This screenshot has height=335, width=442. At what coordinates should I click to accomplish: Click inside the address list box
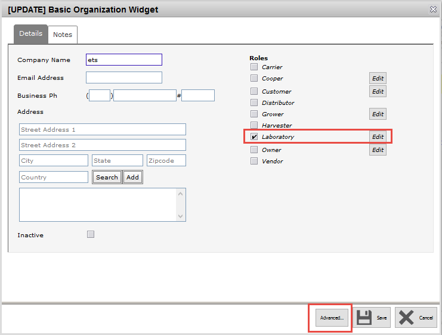click(98, 205)
